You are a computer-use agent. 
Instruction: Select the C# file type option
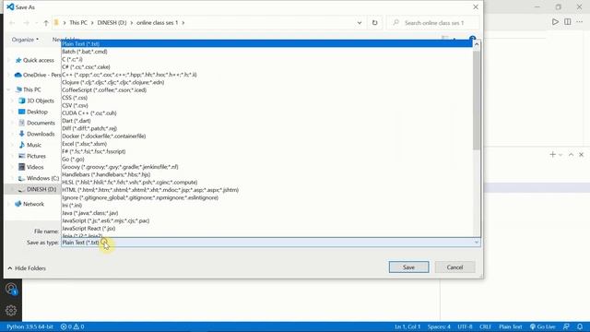[266, 67]
